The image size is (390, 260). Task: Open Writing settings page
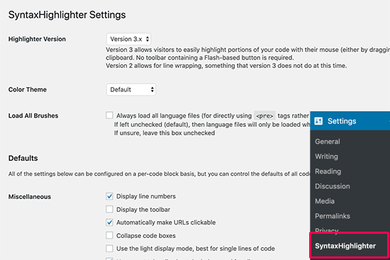coord(326,157)
